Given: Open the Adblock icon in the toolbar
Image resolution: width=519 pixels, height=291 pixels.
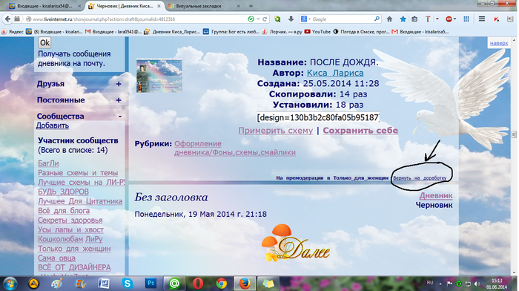Looking at the screenshot, I should pos(449,19).
